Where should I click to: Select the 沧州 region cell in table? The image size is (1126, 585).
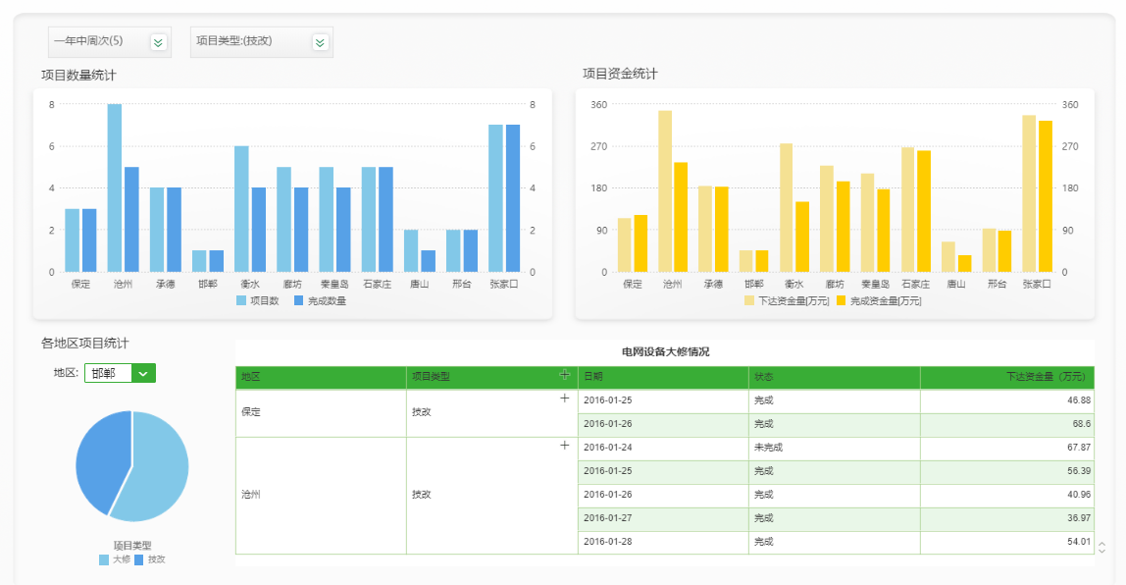321,495
